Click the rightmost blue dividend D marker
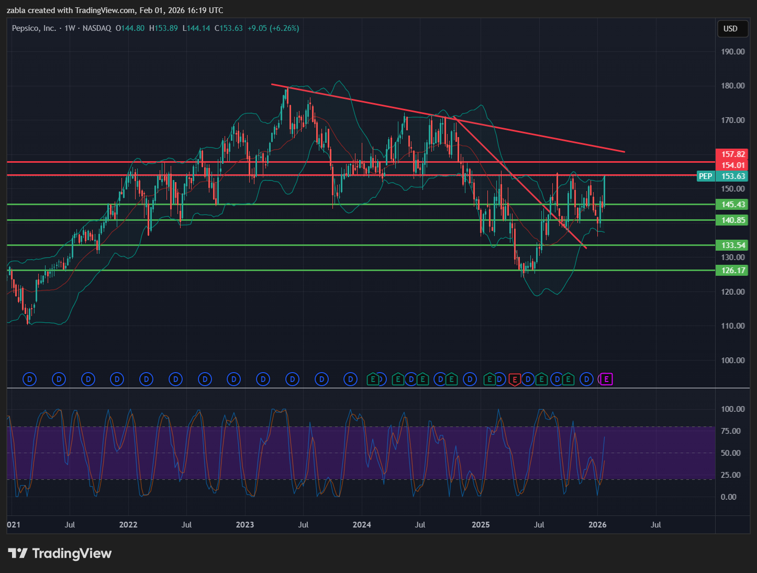 pos(587,379)
